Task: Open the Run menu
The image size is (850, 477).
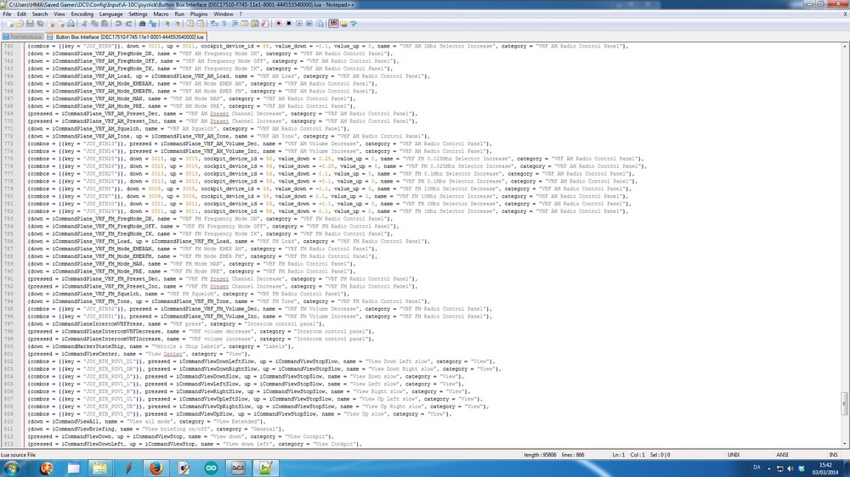Action: (178, 14)
